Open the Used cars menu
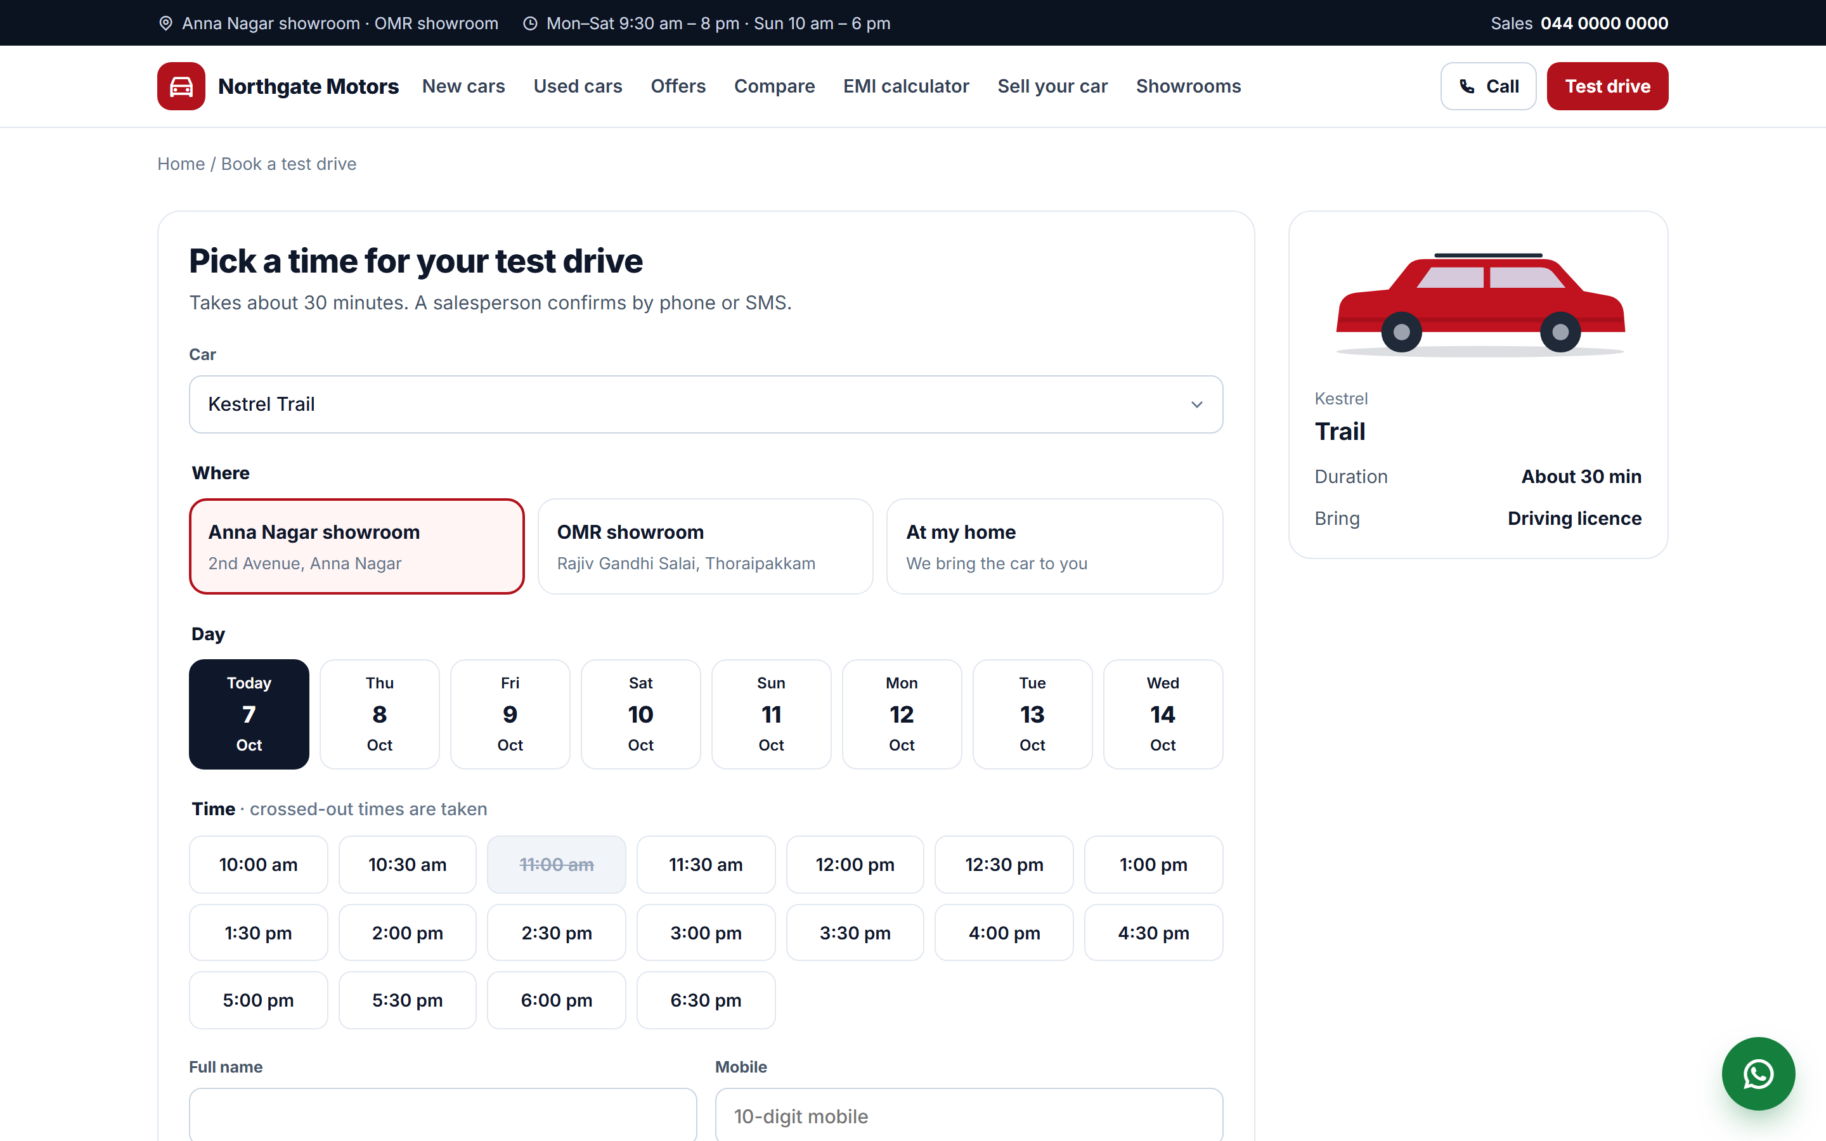This screenshot has height=1141, width=1826. [578, 86]
